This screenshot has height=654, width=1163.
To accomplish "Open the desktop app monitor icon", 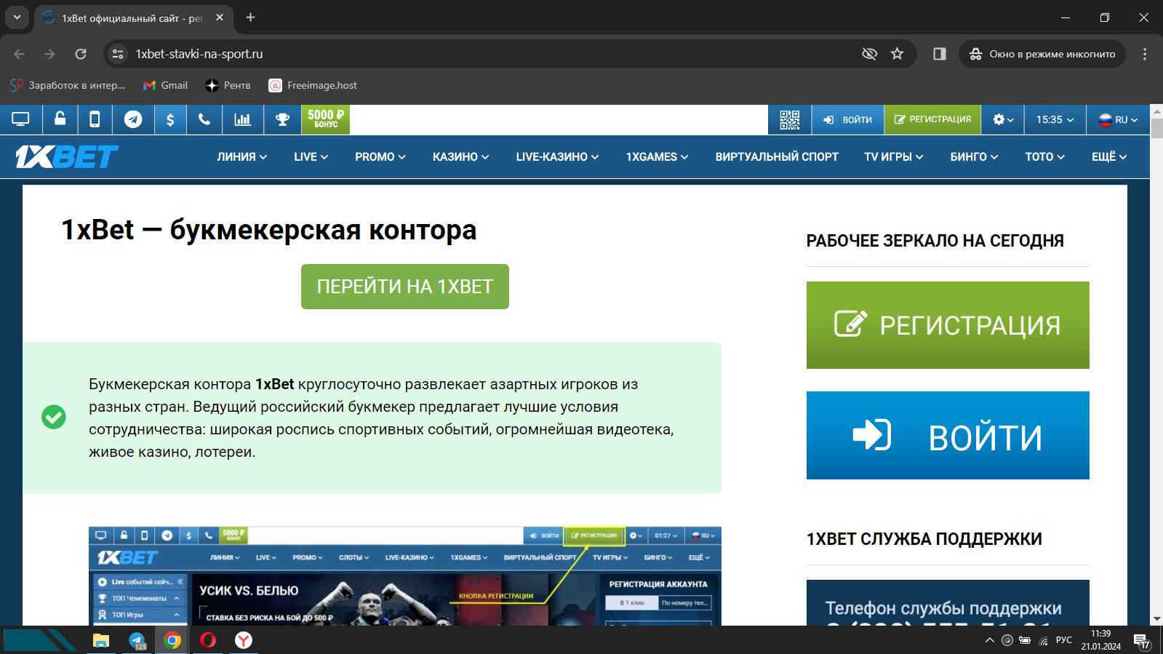I will (x=20, y=119).
